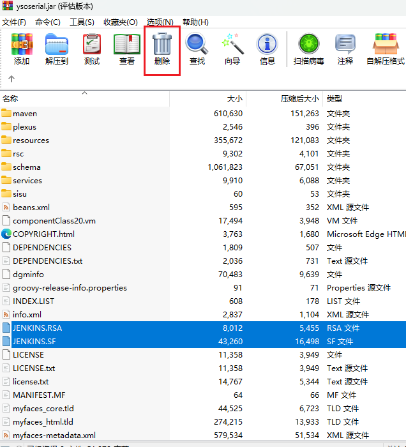Select the schema folder icon
The height and width of the screenshot is (447, 406).
(6, 167)
